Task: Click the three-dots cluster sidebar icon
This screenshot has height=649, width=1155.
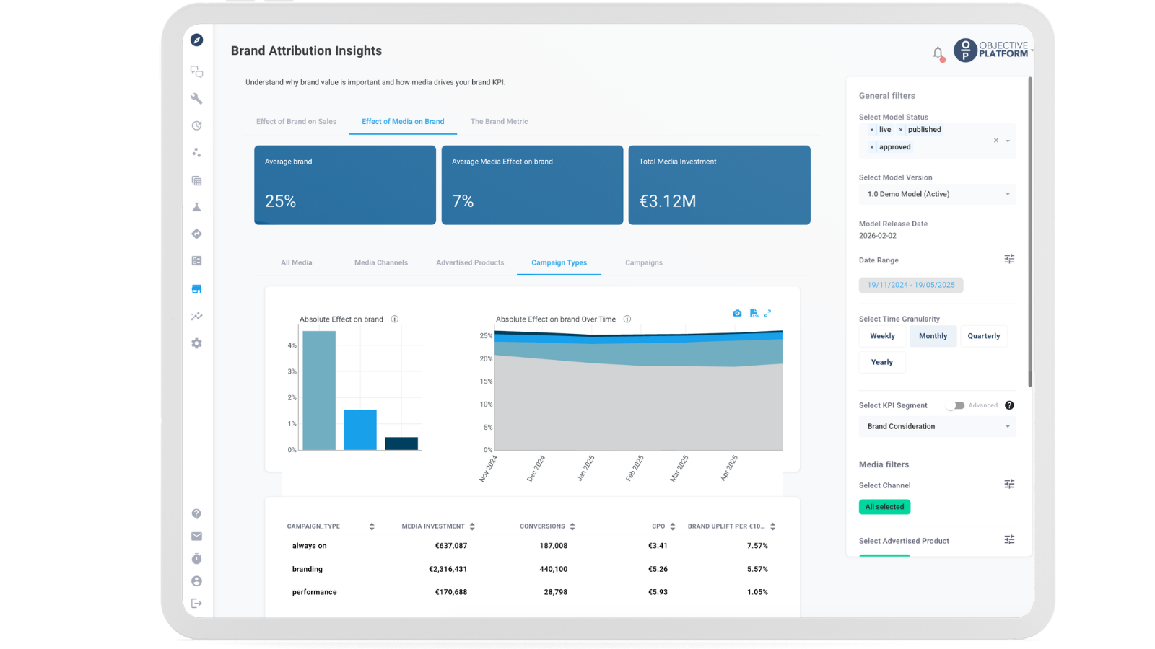Action: tap(196, 153)
